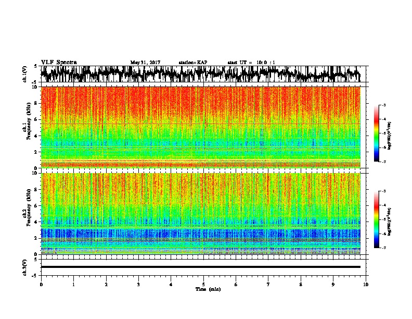This screenshot has height=319, width=412.
Task: Click the 'ch.1(V)' waveform axis label
Action: tap(25, 74)
